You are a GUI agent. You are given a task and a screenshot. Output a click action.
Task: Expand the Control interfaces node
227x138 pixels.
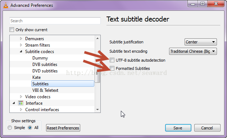21,109
